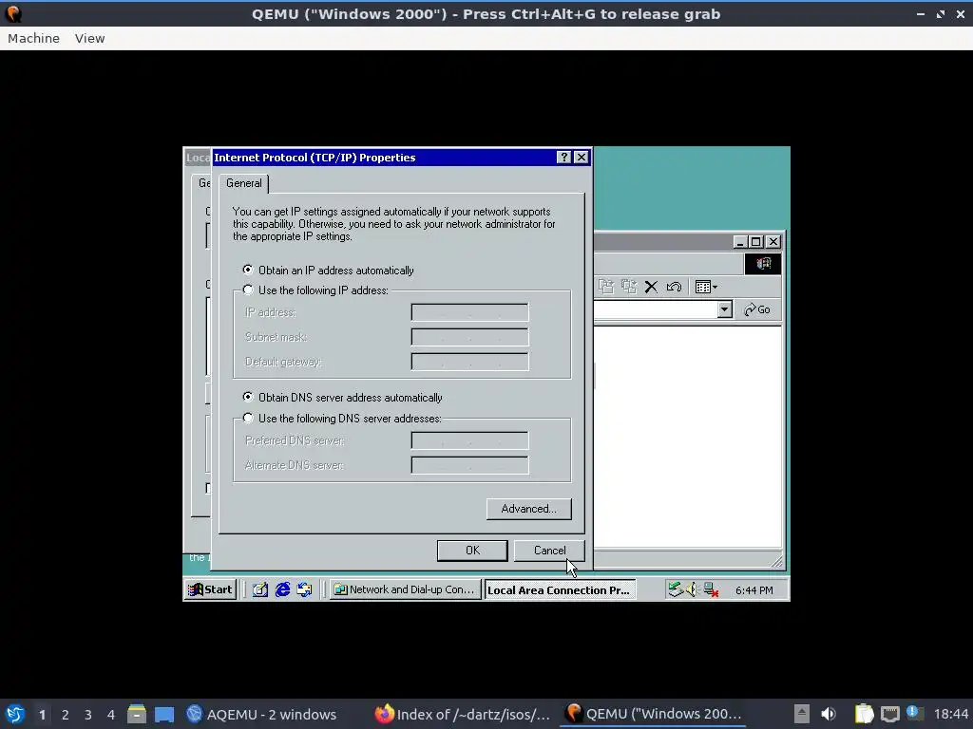Screen dimensions: 973x729
Task: Click the Preferred DNS server field
Action: click(469, 440)
